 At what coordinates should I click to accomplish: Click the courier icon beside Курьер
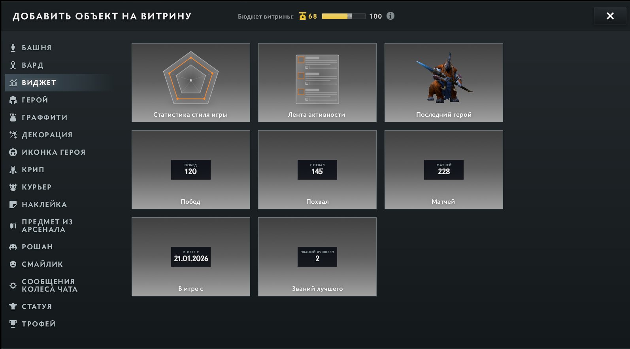pyautogui.click(x=13, y=187)
